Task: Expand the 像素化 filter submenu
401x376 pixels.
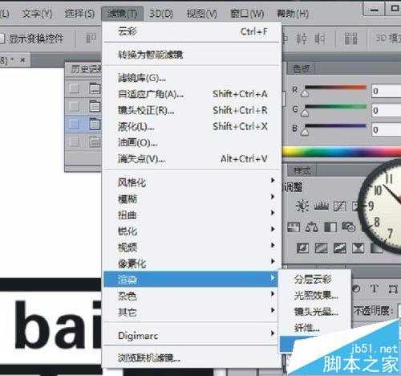Action: click(191, 264)
